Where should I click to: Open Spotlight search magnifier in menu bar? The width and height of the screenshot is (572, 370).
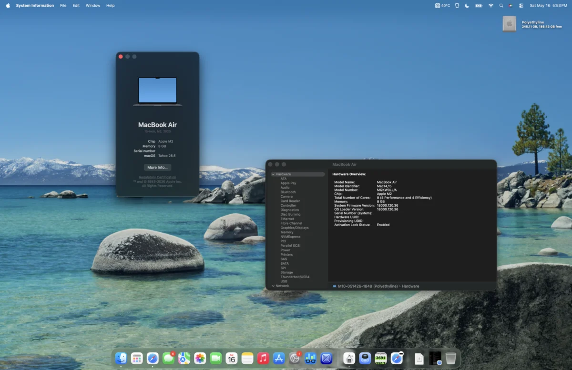click(501, 6)
